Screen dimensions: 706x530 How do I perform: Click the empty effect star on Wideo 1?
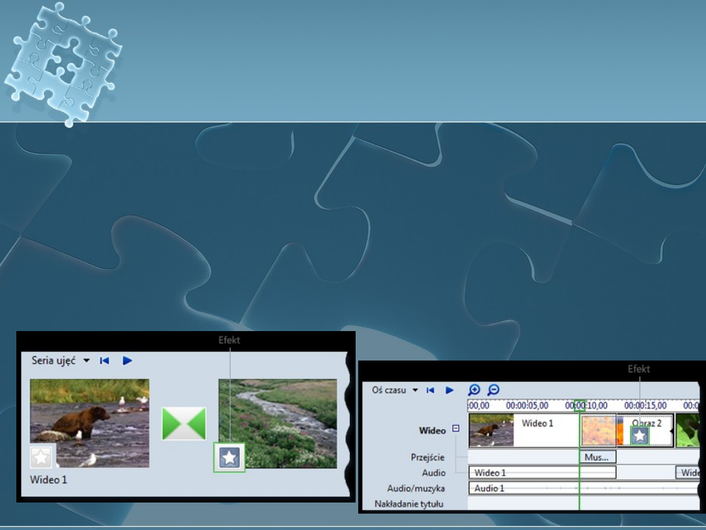click(x=42, y=457)
